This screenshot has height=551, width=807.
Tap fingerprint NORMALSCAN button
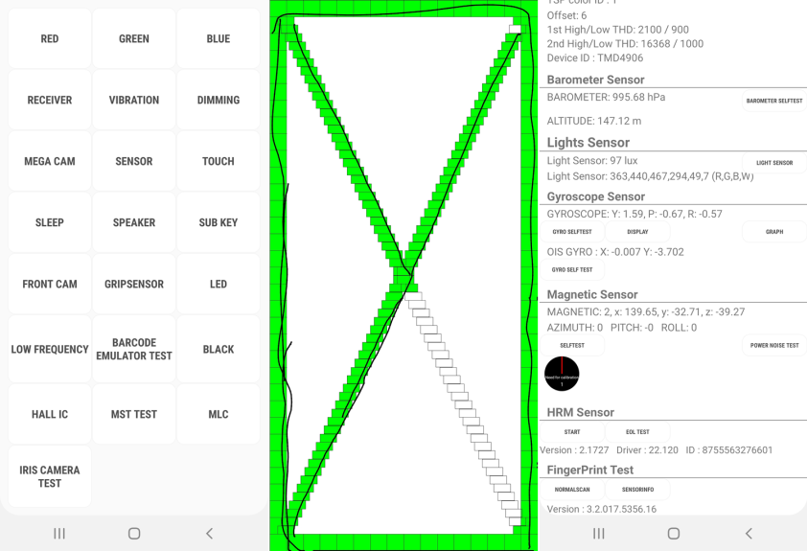[573, 489]
